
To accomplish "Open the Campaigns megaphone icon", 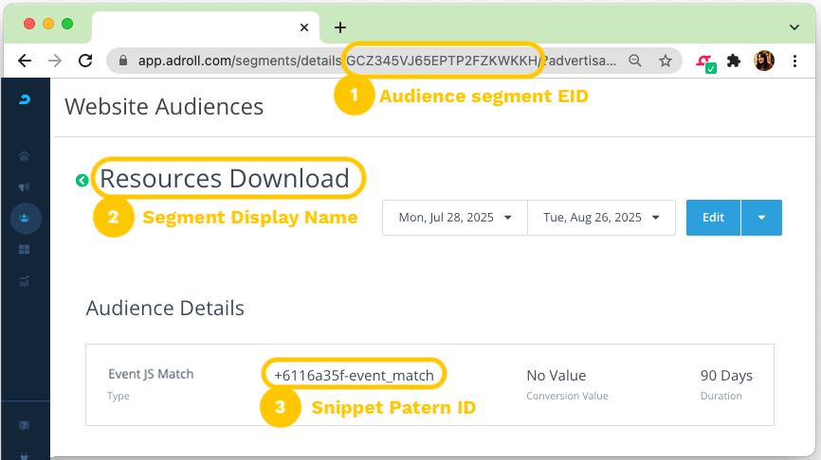I will (x=25, y=186).
